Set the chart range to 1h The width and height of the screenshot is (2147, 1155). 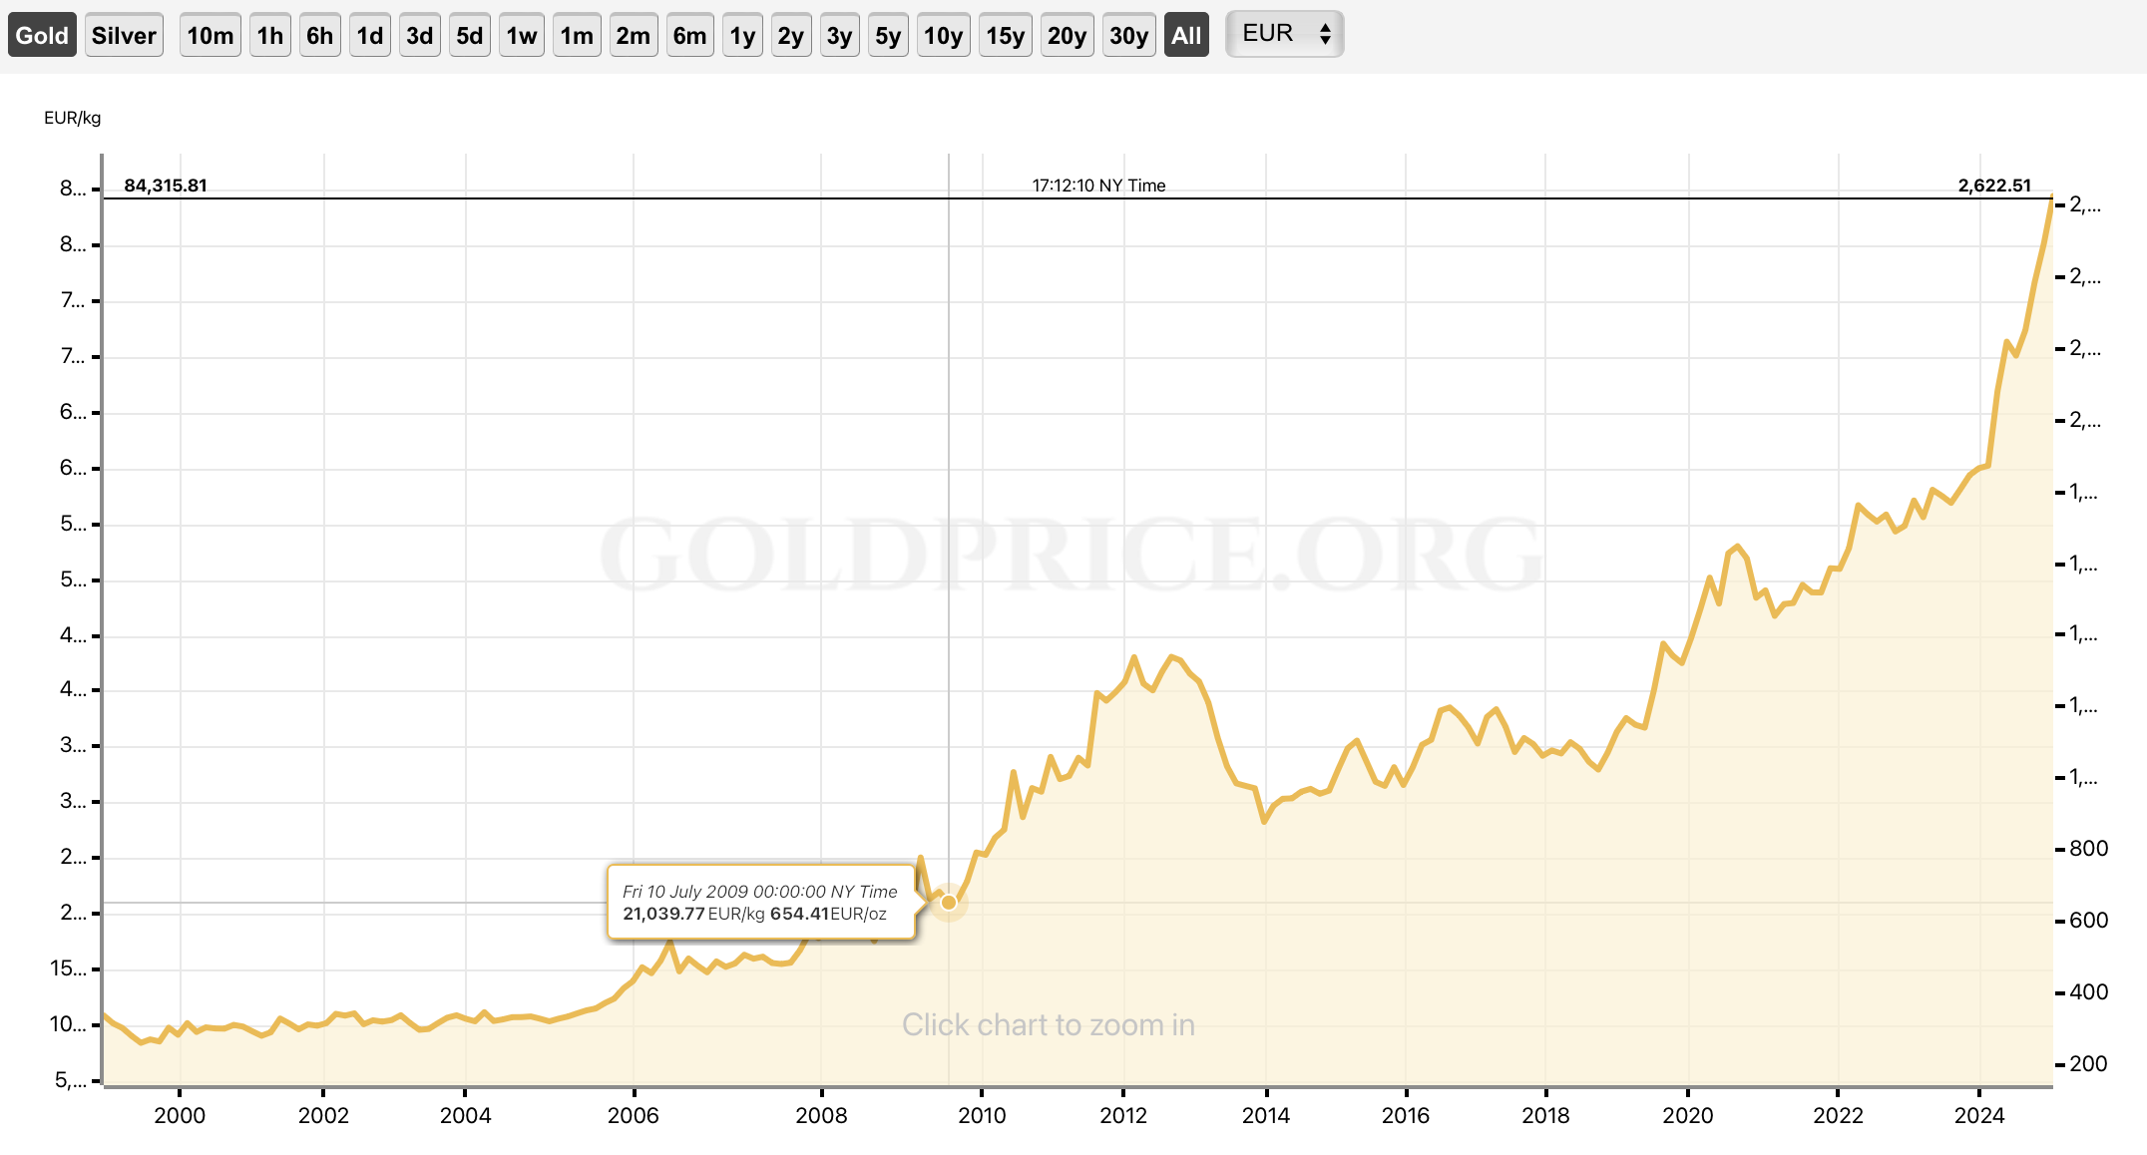[x=269, y=36]
